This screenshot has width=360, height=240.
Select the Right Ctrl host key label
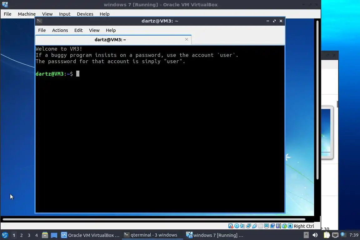[x=304, y=226]
